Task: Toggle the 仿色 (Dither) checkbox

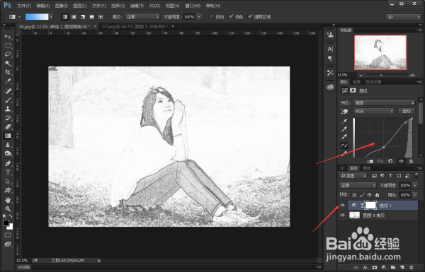Action: [x=231, y=17]
